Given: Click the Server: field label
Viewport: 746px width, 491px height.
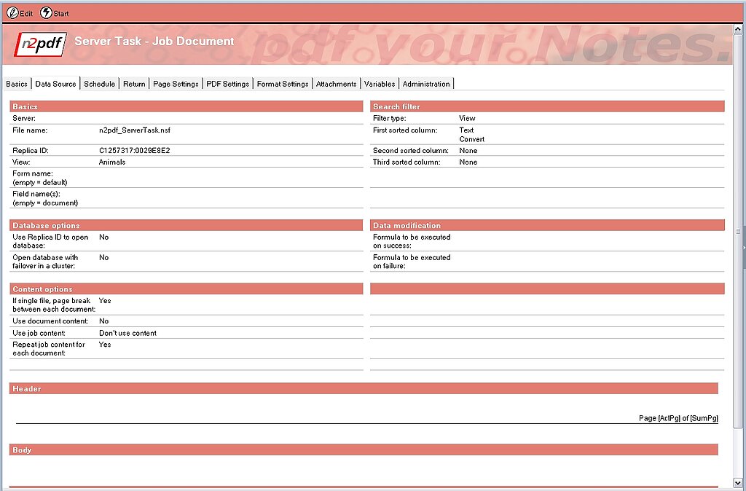Looking at the screenshot, I should pyautogui.click(x=24, y=118).
